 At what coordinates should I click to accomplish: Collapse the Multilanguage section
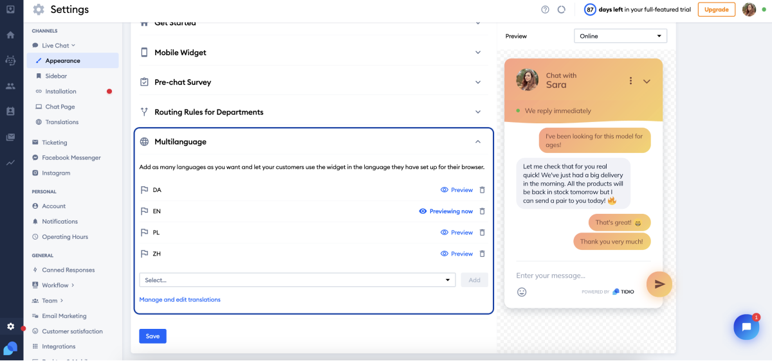(x=477, y=142)
